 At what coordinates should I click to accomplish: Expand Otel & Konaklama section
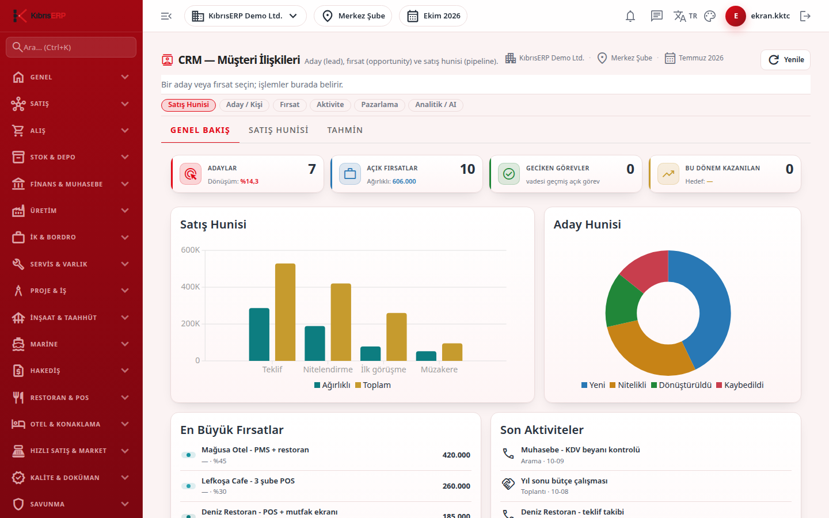click(71, 424)
